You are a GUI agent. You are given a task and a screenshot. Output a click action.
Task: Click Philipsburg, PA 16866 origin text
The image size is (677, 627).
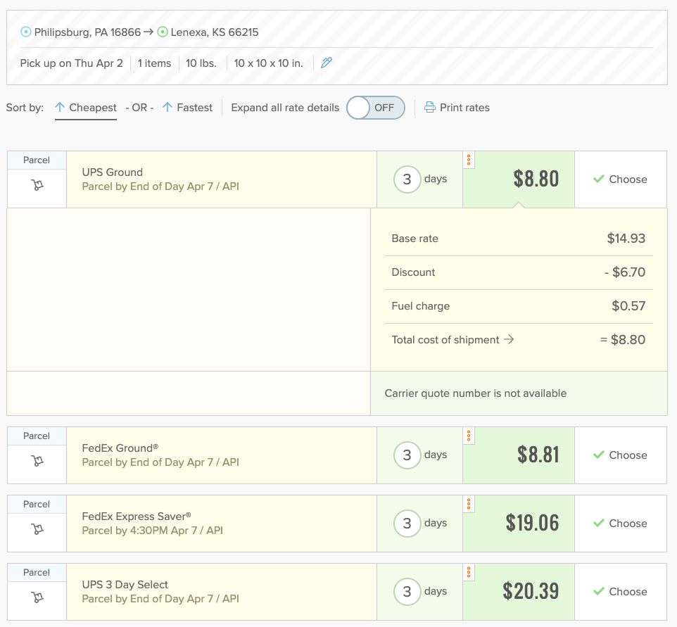tap(88, 32)
